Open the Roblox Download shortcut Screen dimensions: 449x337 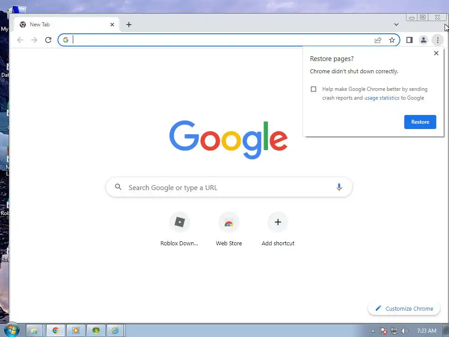[179, 229]
